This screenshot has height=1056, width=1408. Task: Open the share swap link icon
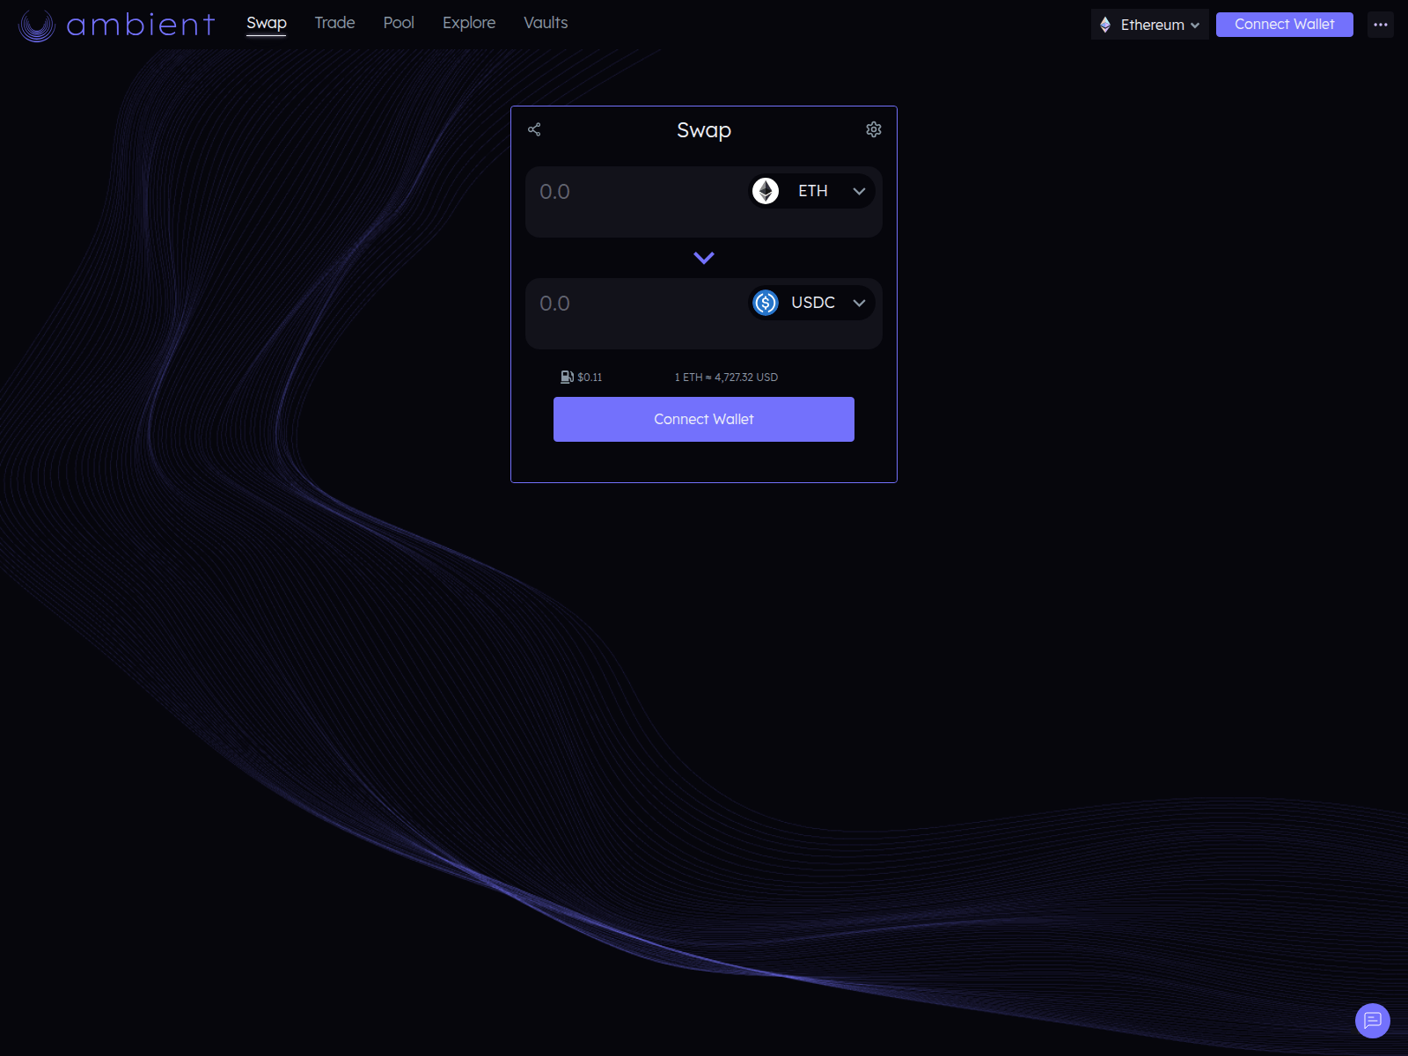(x=534, y=130)
